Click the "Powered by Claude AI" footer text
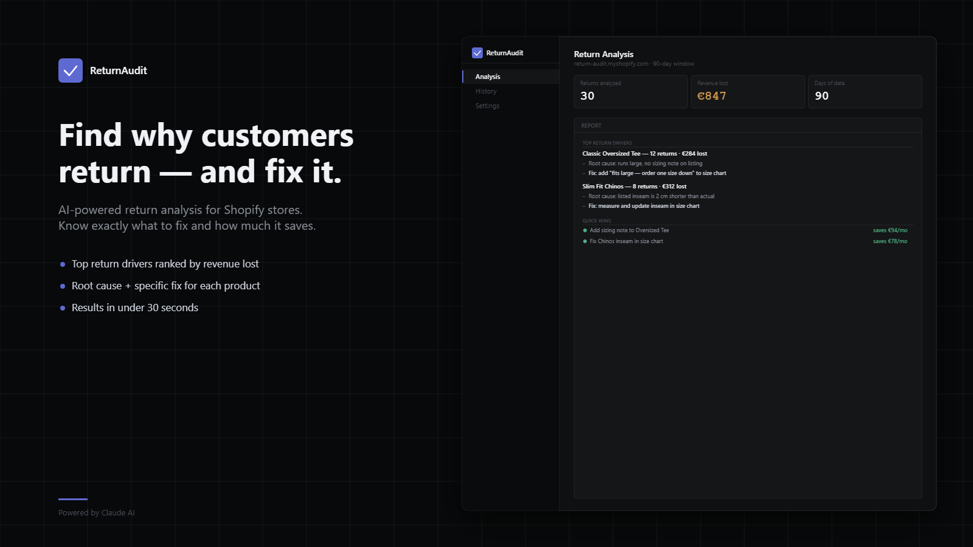Screen dimensions: 973x547 (x=97, y=513)
